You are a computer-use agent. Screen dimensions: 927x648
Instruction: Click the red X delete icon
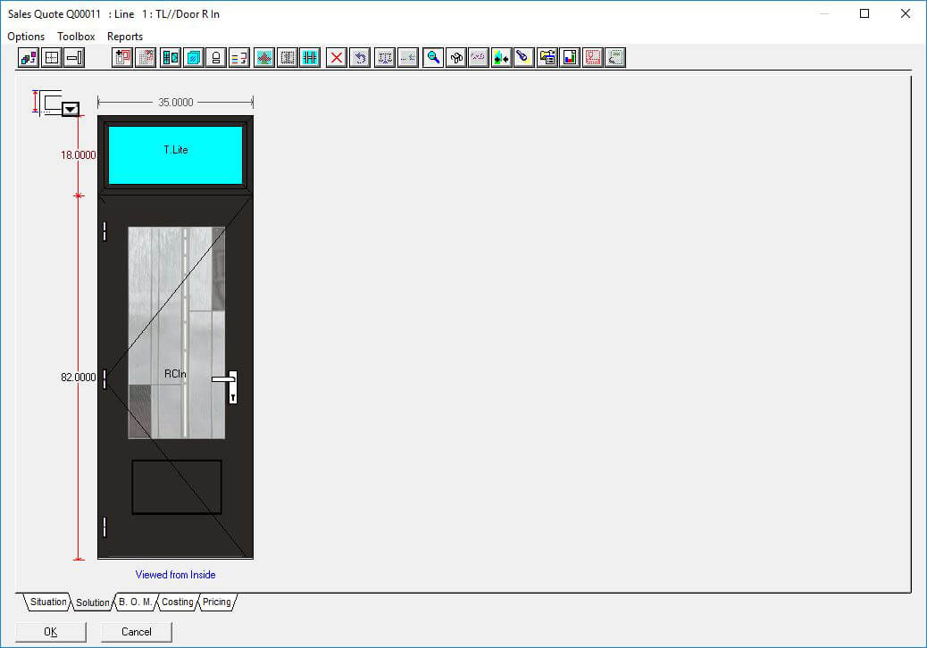coord(337,58)
